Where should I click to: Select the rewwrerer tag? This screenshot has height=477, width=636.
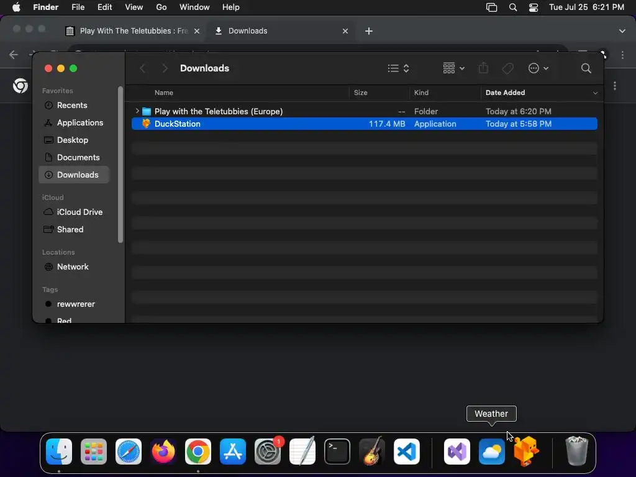[74, 304]
